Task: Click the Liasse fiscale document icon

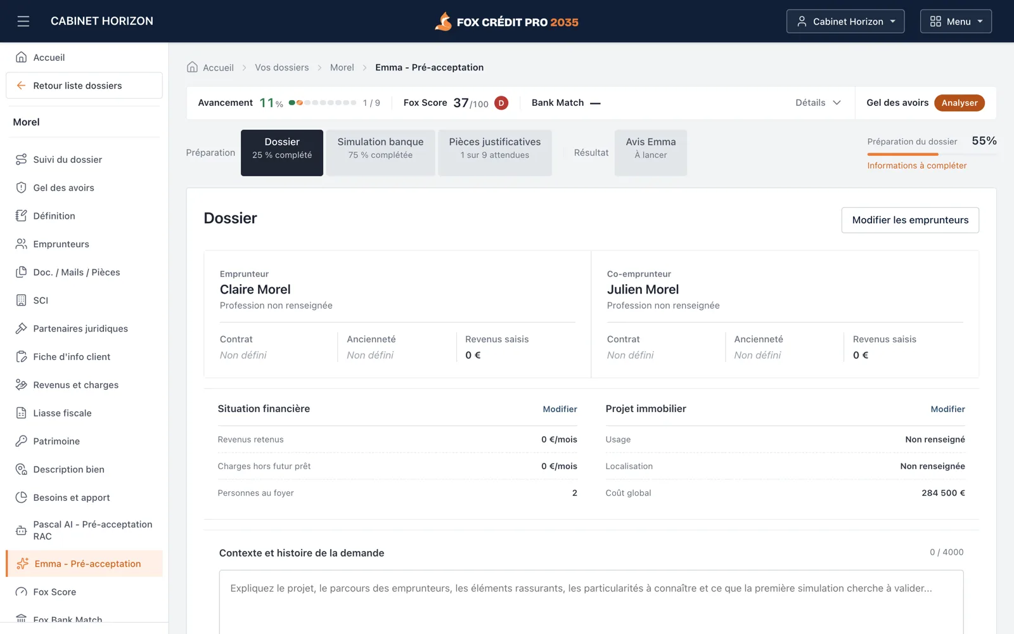Action: coord(21,413)
